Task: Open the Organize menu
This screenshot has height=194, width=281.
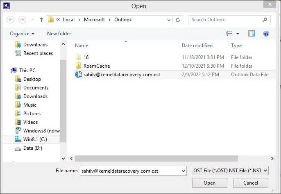Action: [22, 34]
